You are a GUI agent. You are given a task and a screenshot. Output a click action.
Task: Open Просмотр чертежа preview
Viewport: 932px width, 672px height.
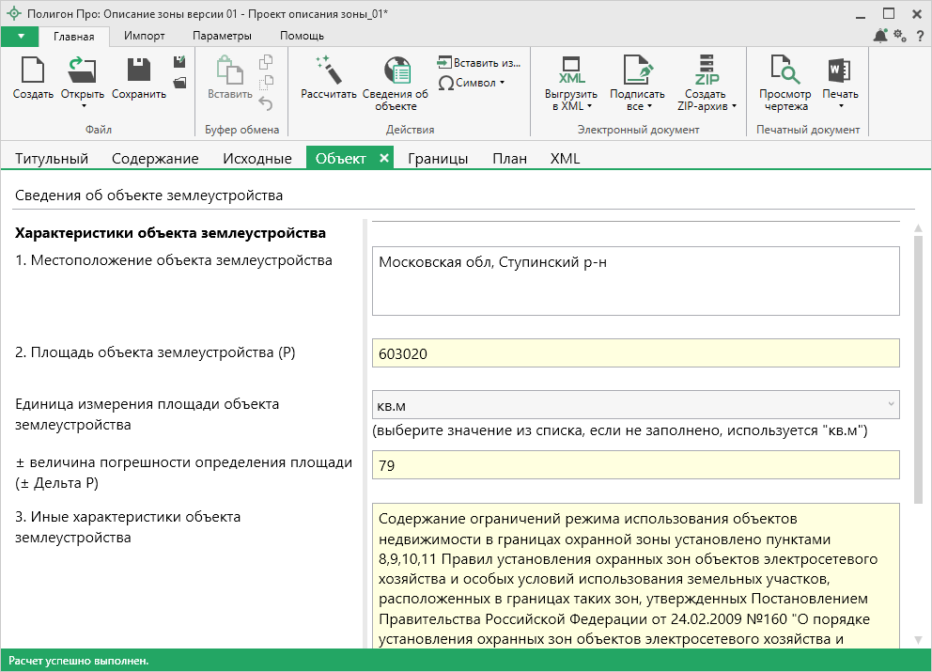(784, 70)
